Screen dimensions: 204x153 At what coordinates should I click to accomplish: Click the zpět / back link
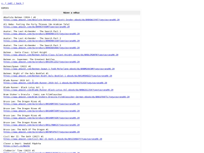click(12, 3)
